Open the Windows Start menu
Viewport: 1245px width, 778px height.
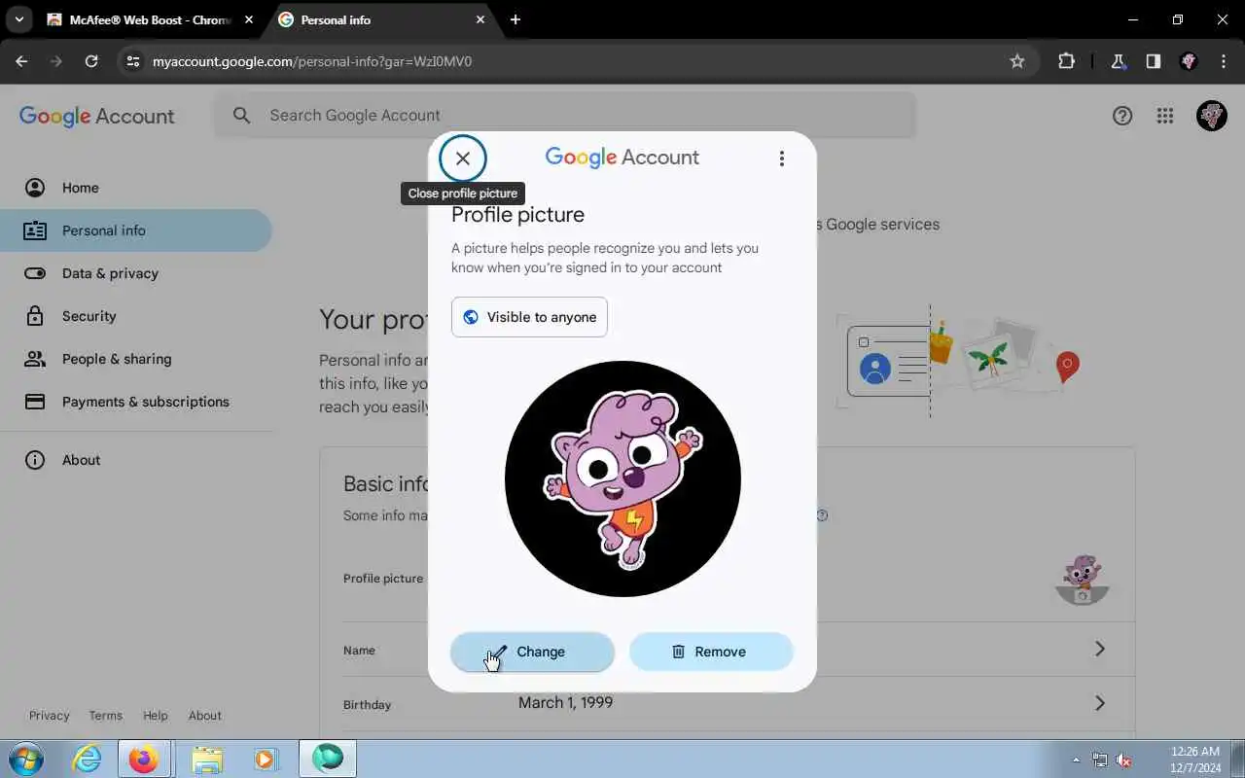[25, 759]
